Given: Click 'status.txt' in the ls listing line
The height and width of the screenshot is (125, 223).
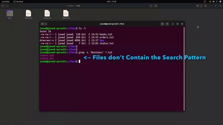Looking at the screenshot, I should (x=107, y=43).
